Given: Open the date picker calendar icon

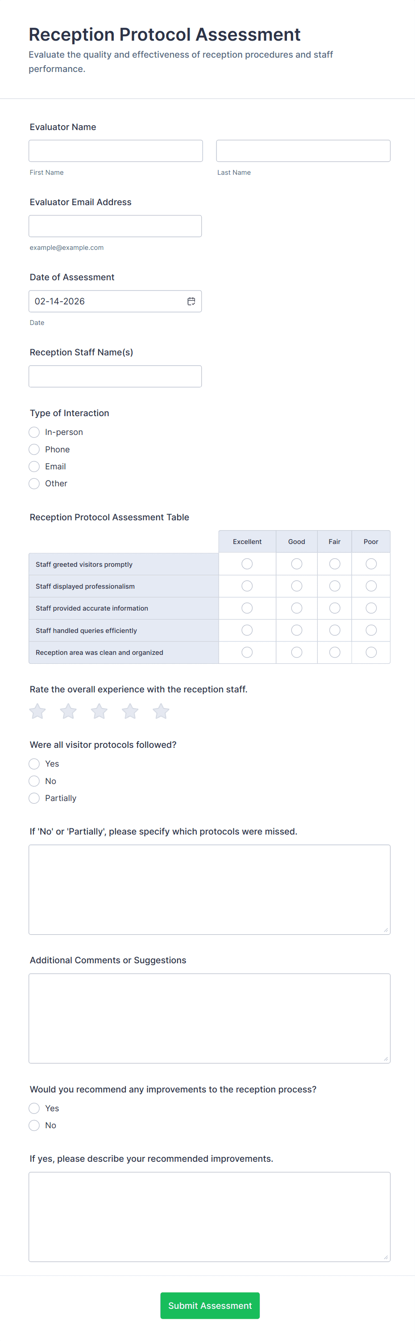Looking at the screenshot, I should pos(191,301).
